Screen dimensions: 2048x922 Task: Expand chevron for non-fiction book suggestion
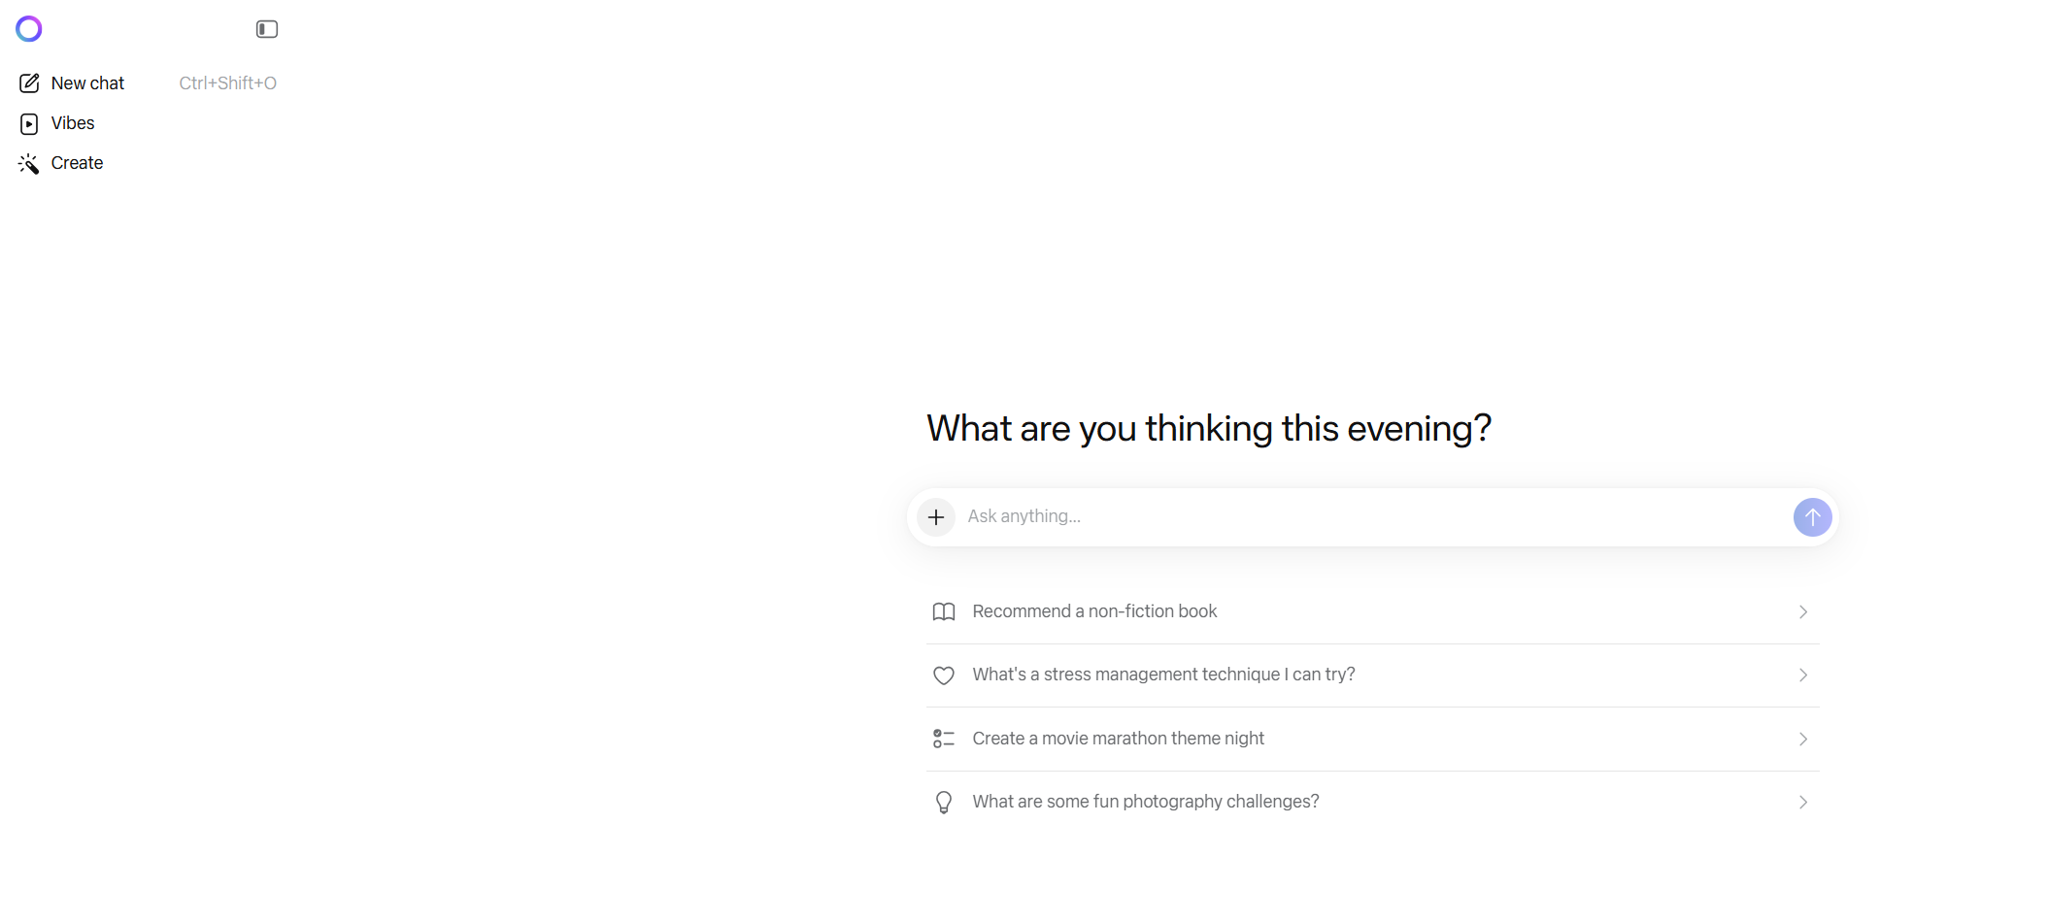click(1802, 612)
